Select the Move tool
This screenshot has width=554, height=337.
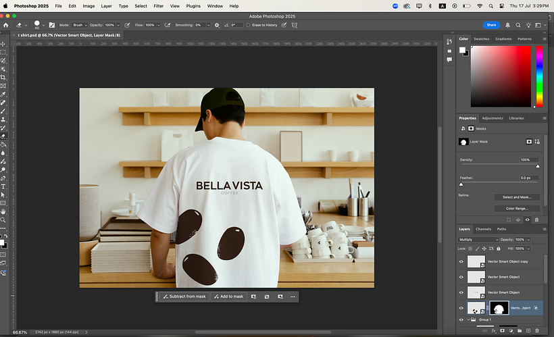pos(3,44)
